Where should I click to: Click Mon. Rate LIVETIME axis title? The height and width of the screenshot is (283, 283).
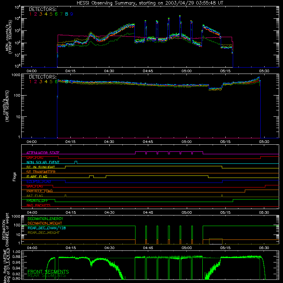tap(6, 265)
